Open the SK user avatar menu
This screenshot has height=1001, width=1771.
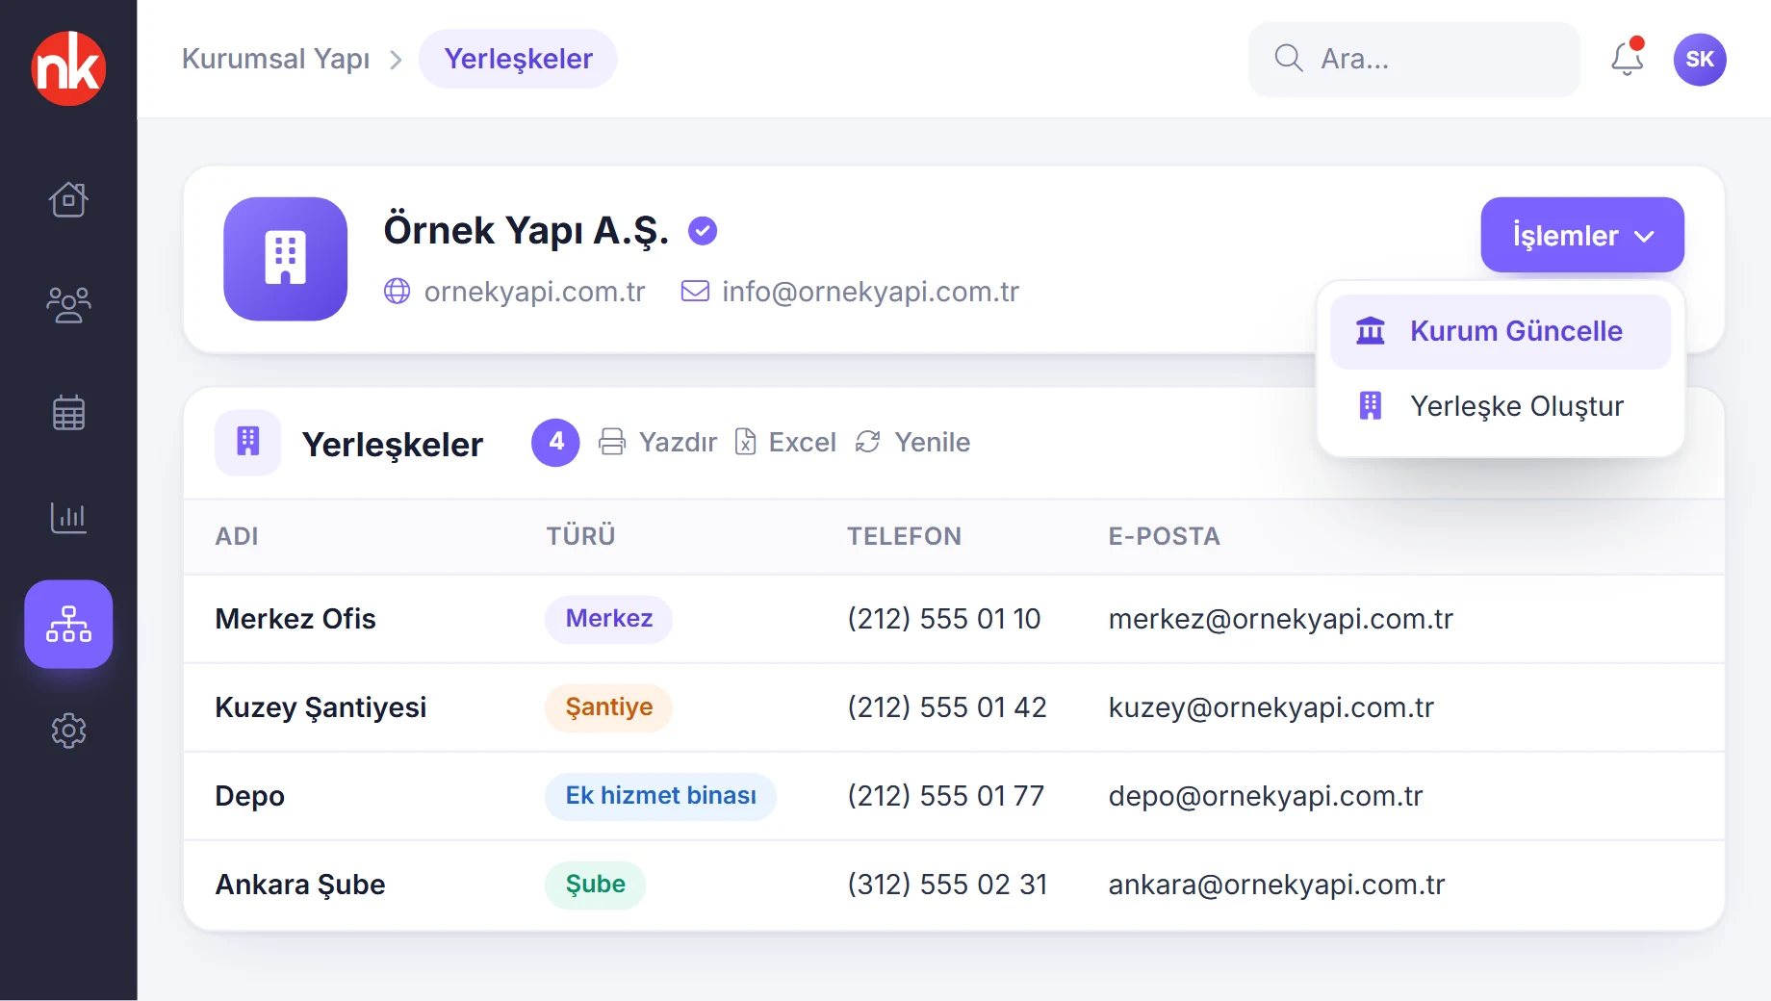tap(1700, 60)
